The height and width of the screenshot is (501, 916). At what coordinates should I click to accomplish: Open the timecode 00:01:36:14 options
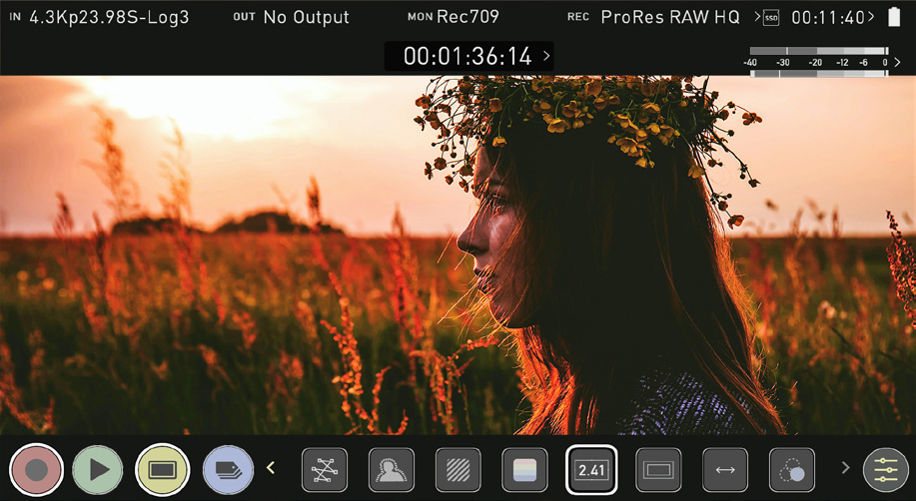(467, 57)
